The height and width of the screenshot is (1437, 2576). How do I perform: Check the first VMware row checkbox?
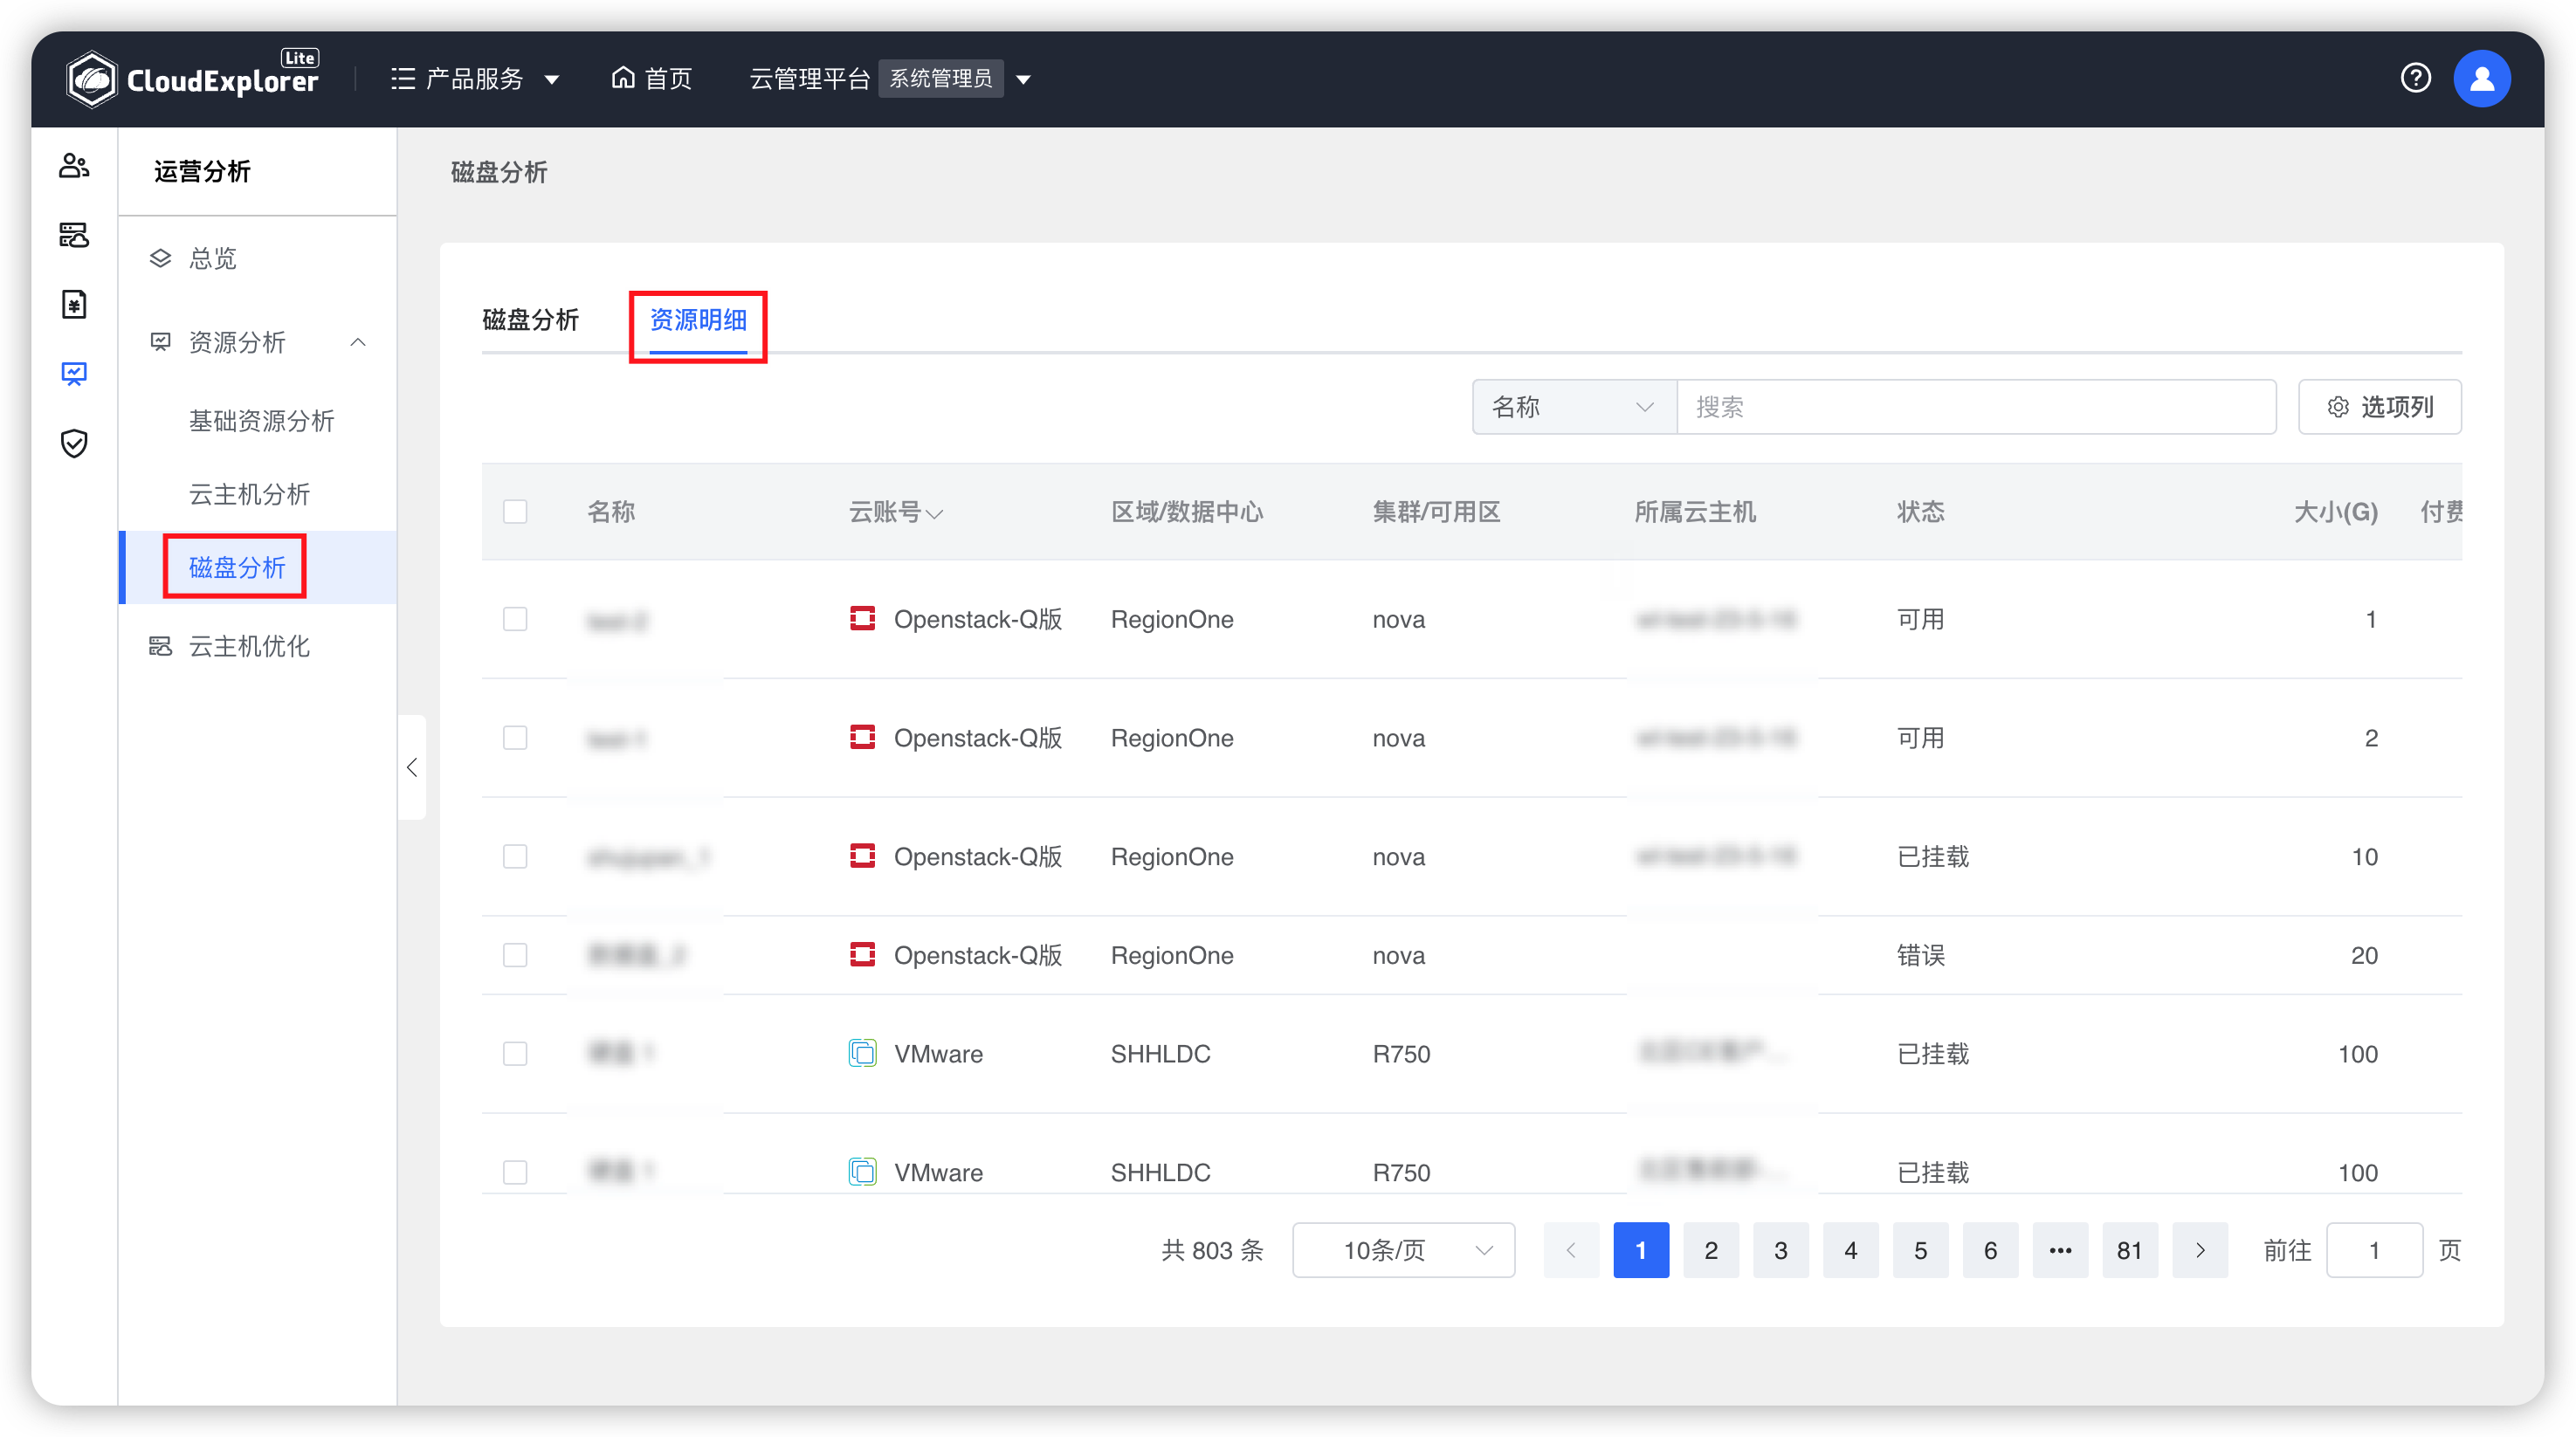[x=515, y=1053]
